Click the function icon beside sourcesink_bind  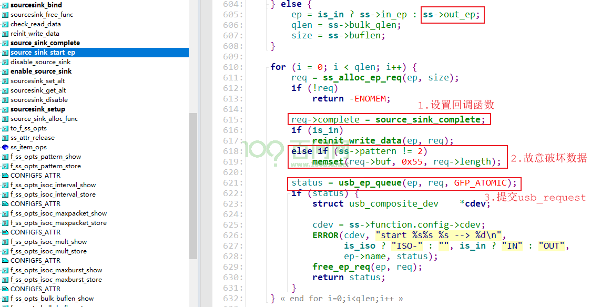click(x=5, y=5)
